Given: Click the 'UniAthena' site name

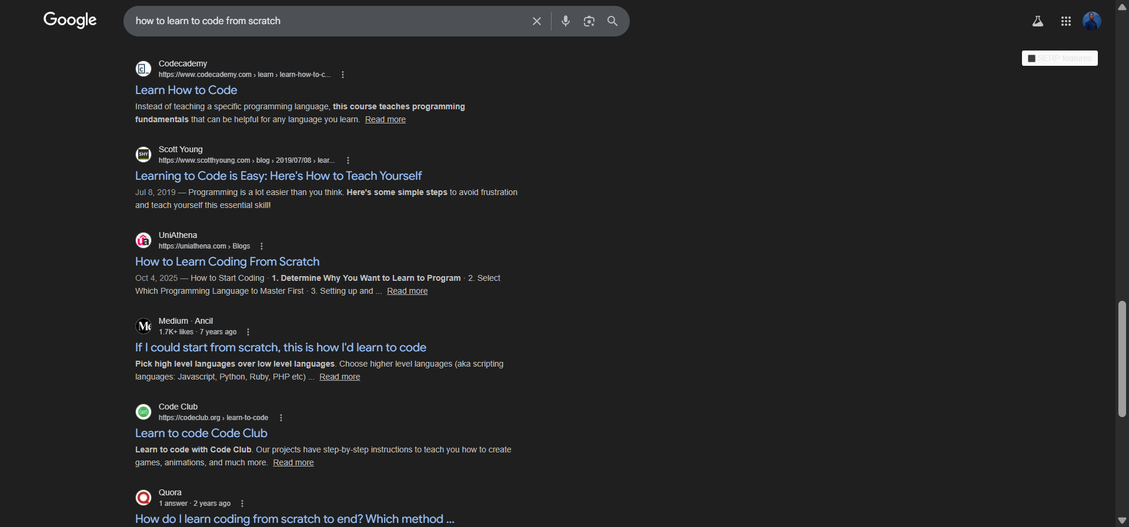Looking at the screenshot, I should [178, 235].
